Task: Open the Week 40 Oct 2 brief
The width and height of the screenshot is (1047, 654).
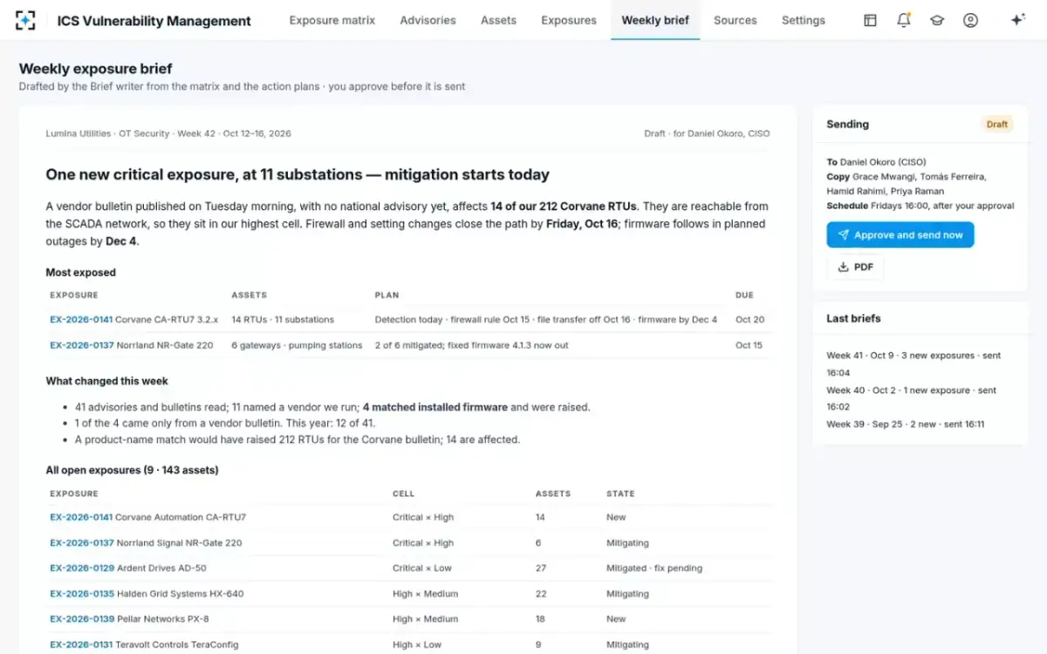Action: click(912, 398)
